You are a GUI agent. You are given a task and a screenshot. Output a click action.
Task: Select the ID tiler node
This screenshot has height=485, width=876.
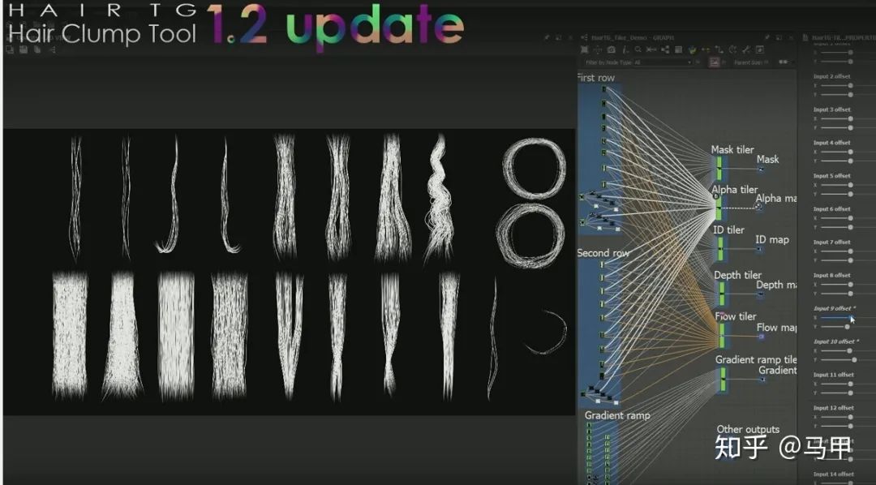pos(720,249)
